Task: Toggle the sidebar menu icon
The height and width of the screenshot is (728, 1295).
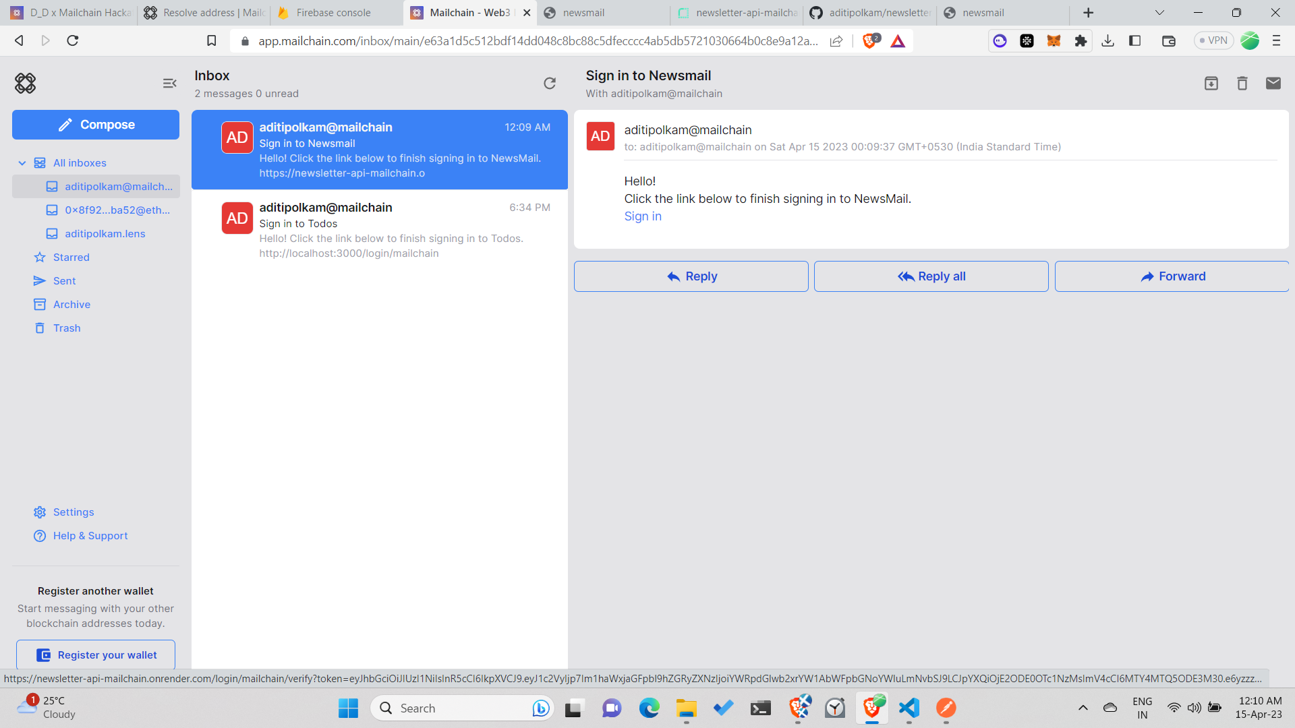Action: [x=170, y=84]
